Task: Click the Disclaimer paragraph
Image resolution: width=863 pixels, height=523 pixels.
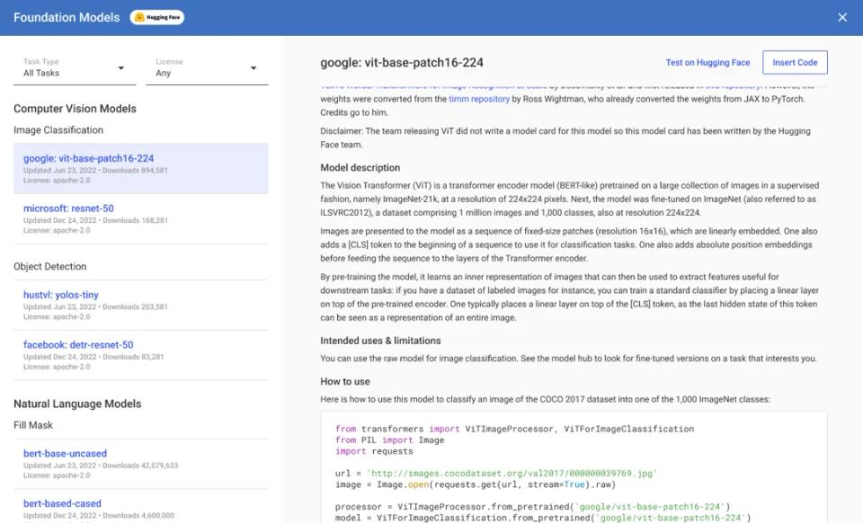Action: pos(565,138)
